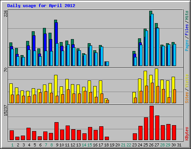Select day label 16 on the x-axis
Screen dimensions: 191x149
pyautogui.click(x=95, y=145)
